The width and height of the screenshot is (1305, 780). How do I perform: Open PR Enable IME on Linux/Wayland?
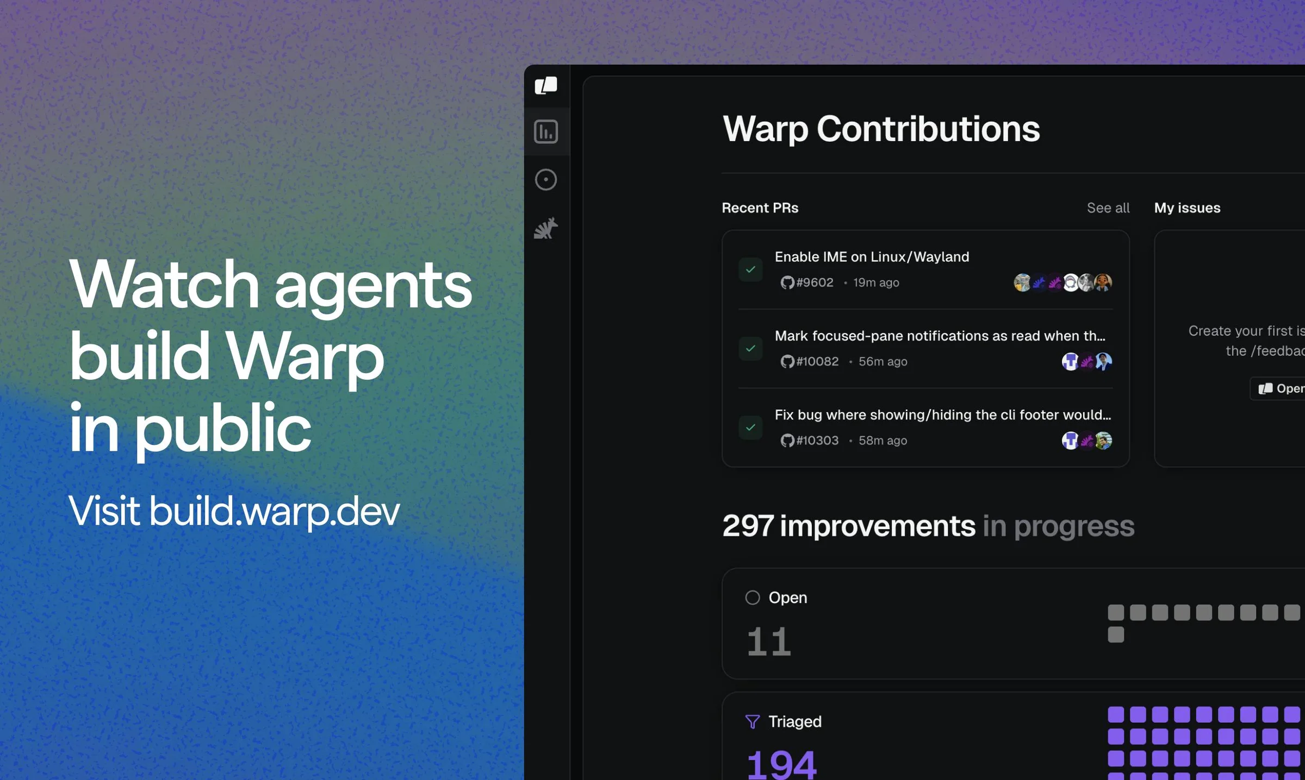[872, 257]
